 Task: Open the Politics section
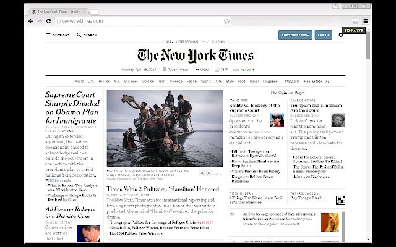coord(104,81)
